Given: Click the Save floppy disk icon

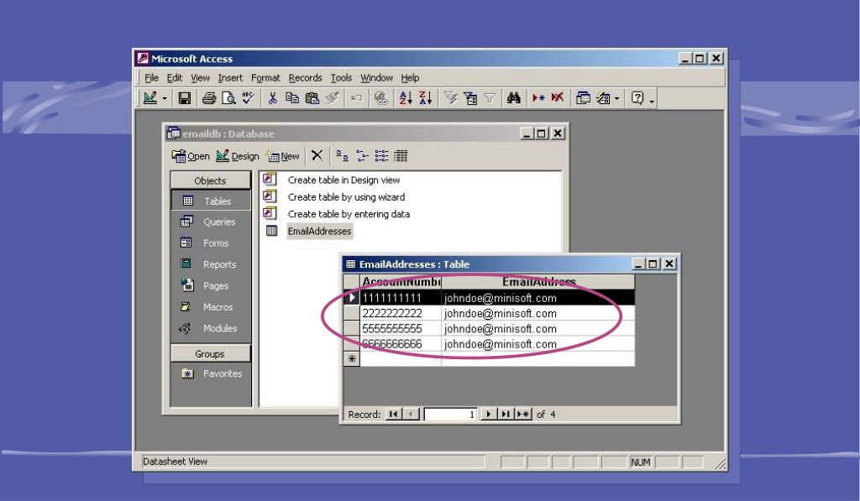Looking at the screenshot, I should coord(185,98).
